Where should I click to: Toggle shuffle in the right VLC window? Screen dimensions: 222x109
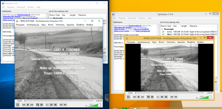click(166, 97)
